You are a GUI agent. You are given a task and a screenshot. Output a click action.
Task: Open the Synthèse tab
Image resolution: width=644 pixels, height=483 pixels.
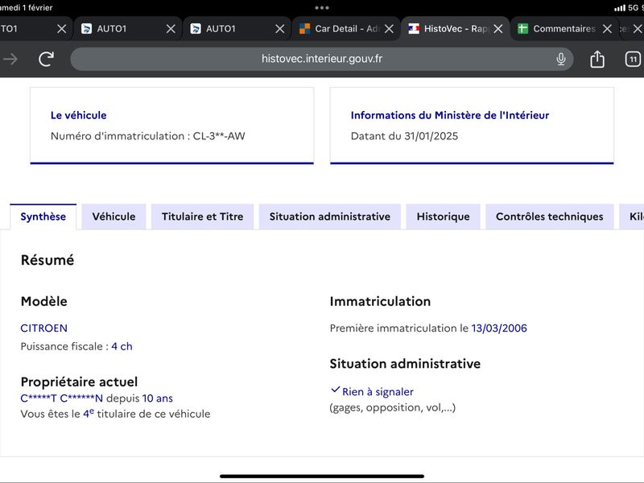pos(43,217)
